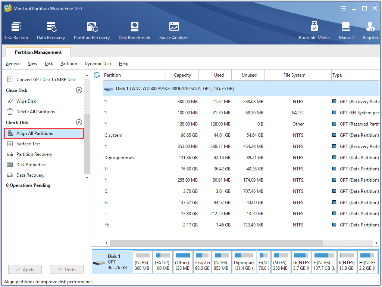Sort by Partition column header

pos(134,75)
